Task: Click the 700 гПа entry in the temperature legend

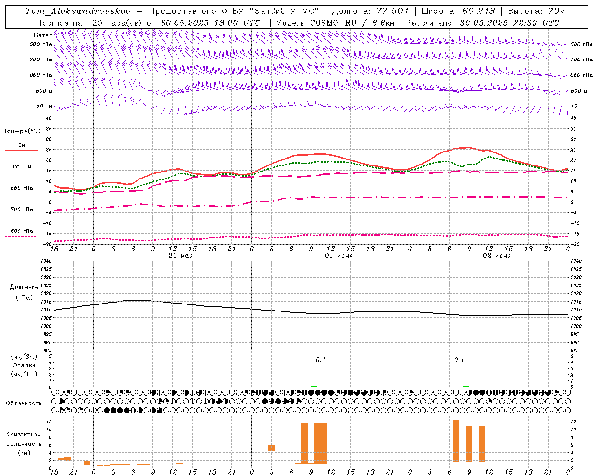Action: tap(21, 209)
